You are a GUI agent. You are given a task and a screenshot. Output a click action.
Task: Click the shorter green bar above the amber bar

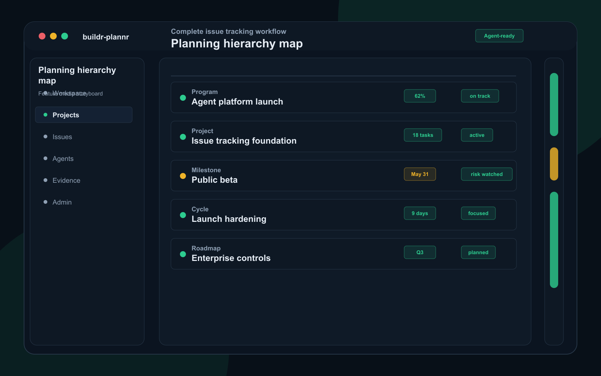click(554, 105)
